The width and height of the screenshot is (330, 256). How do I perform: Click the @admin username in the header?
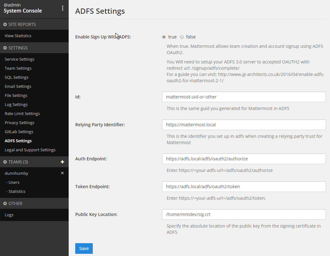coord(12,5)
